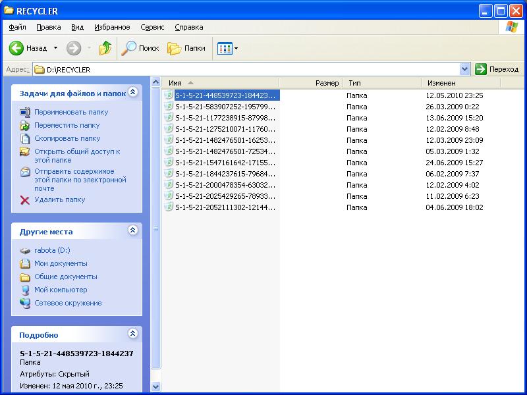Screen dimensions: 527x395
Task: Click the Delete folder red X icon
Action: [25, 200]
